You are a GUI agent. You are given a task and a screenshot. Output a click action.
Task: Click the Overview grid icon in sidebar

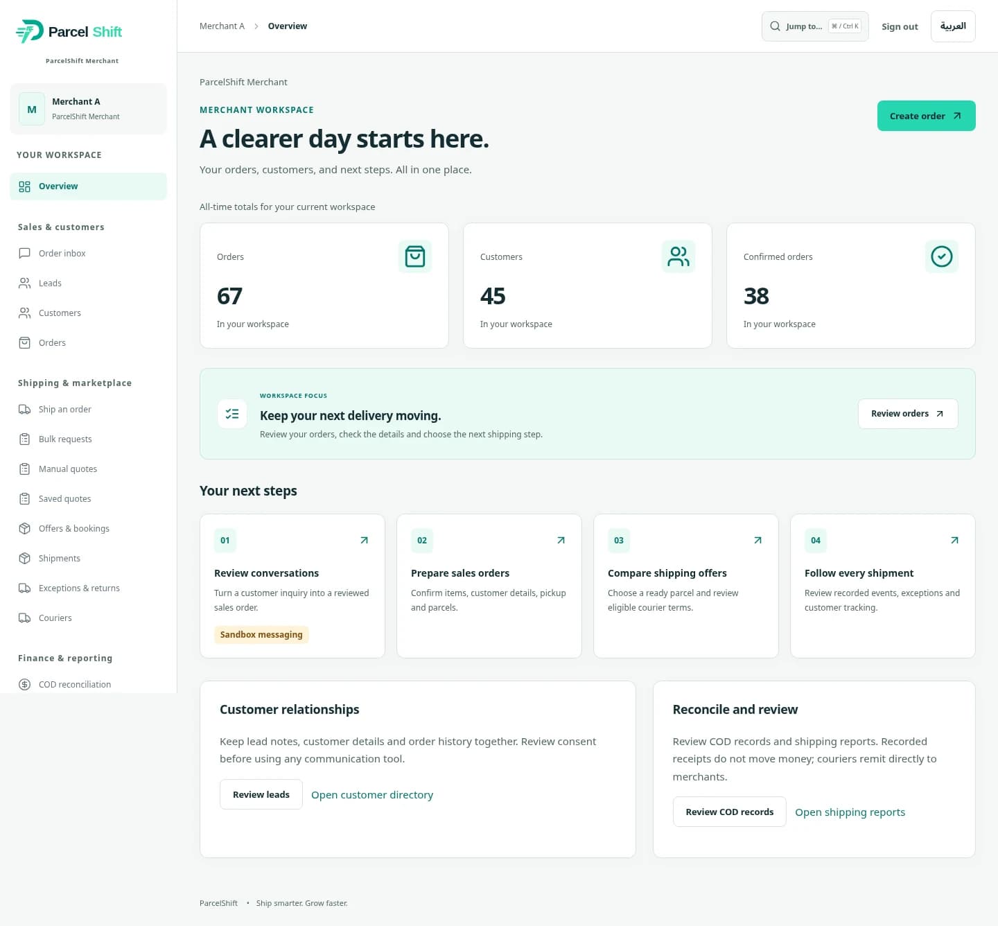(x=24, y=186)
